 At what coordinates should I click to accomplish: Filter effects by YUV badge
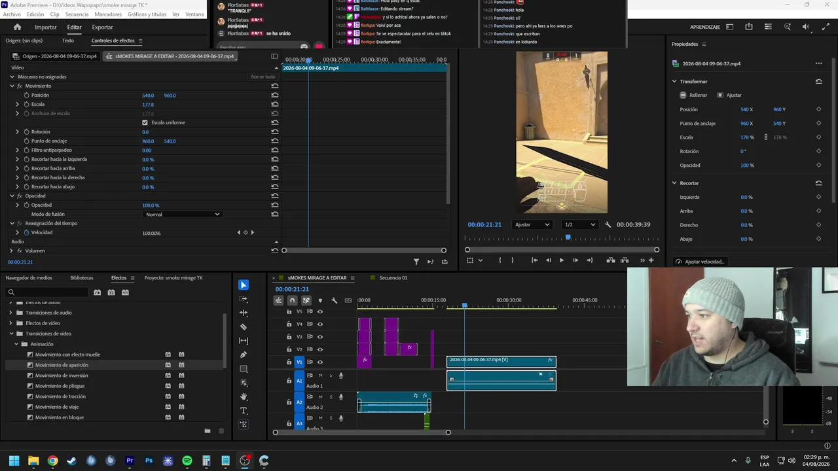(125, 292)
